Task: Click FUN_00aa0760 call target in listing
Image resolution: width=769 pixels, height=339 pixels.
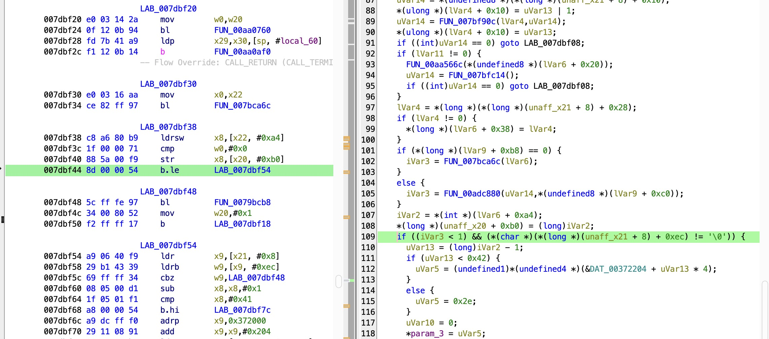Action: pos(242,30)
